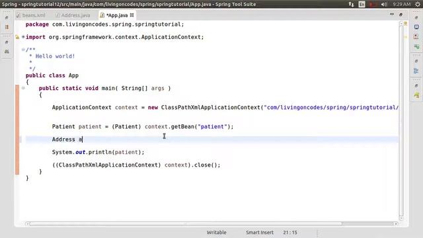Click the red indicator in the top panel

click(373, 4)
